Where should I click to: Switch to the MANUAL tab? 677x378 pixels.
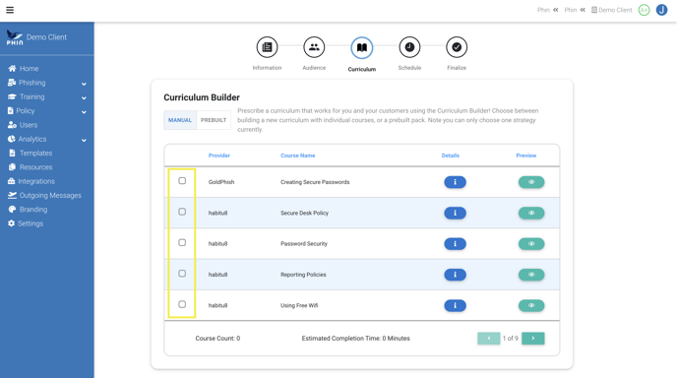pos(180,120)
